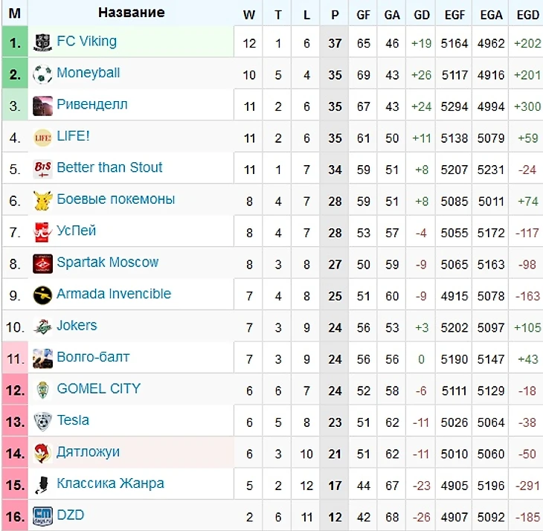This screenshot has height=531, width=543.
Task: Sort table by the GD column header
Action: (x=422, y=15)
